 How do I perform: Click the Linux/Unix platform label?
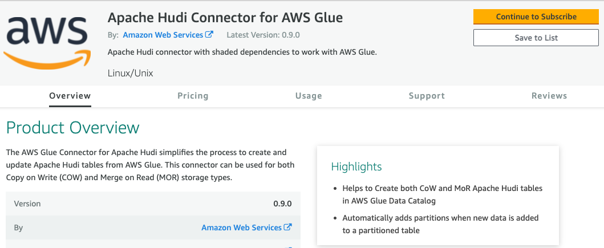pos(130,73)
